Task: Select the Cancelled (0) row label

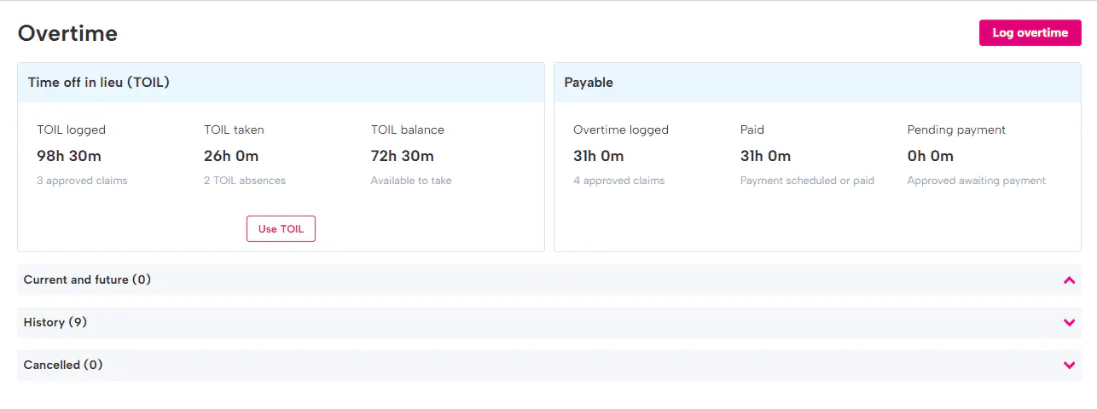Action: point(63,365)
